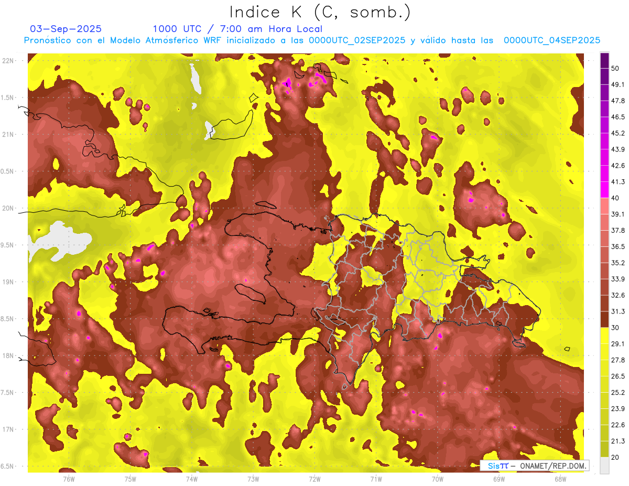Pick the dark purple swatch atop the colorbar
This screenshot has width=629, height=486.
coord(604,61)
